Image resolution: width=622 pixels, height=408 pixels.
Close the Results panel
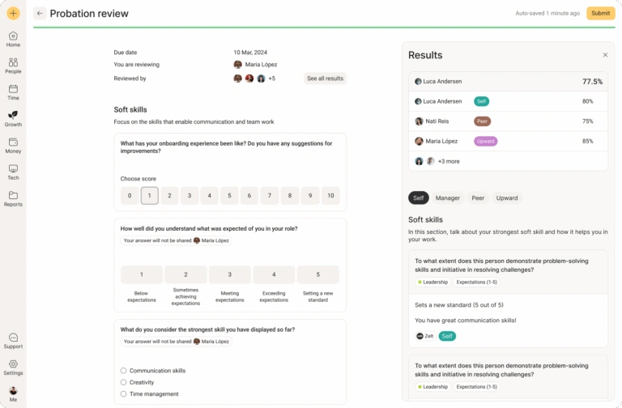pyautogui.click(x=605, y=55)
